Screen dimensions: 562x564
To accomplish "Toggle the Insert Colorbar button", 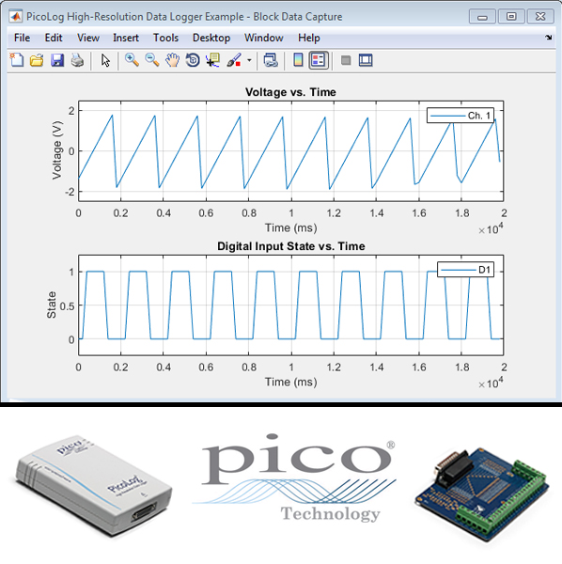I will [x=298, y=60].
